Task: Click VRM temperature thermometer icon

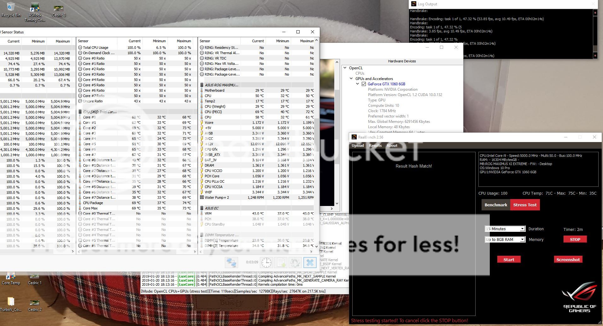Action: point(202,214)
